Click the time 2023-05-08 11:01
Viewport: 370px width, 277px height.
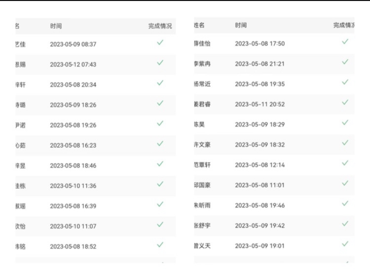pos(260,185)
